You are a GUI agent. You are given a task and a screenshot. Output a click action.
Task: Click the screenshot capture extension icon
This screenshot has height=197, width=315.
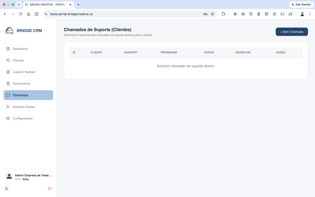click(x=274, y=14)
